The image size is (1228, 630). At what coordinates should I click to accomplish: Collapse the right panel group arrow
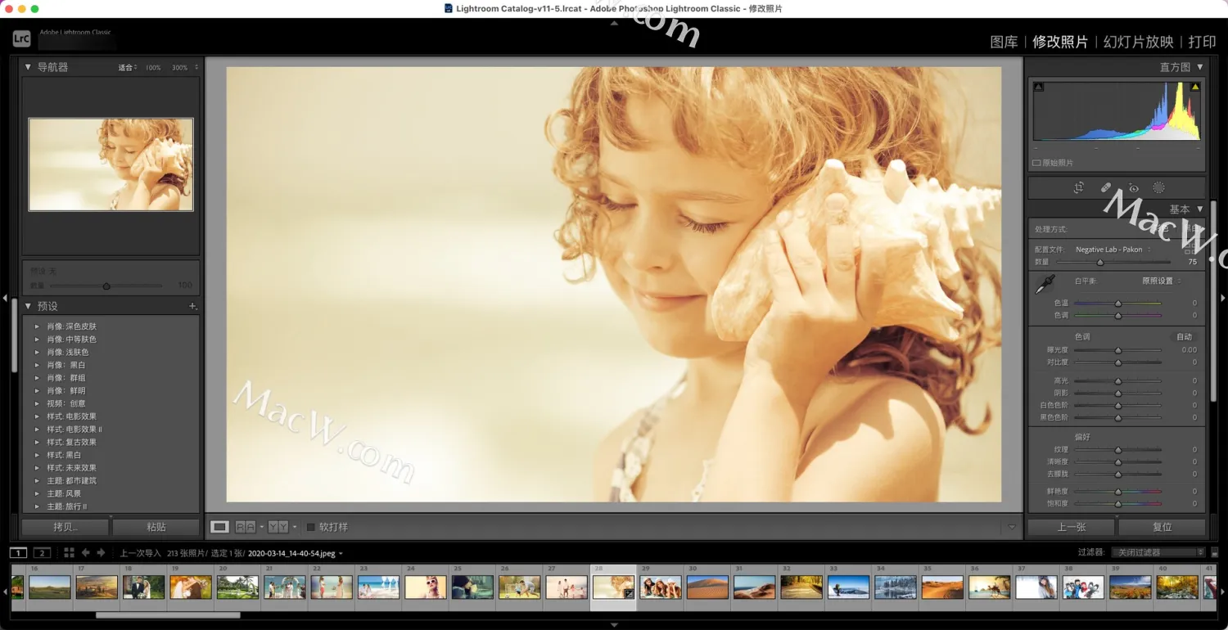(x=1223, y=298)
